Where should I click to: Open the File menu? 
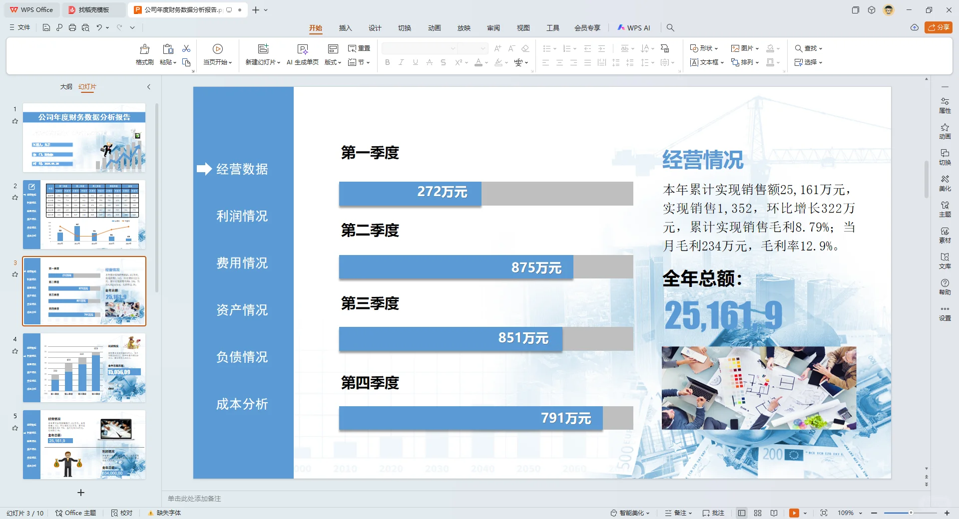point(20,27)
